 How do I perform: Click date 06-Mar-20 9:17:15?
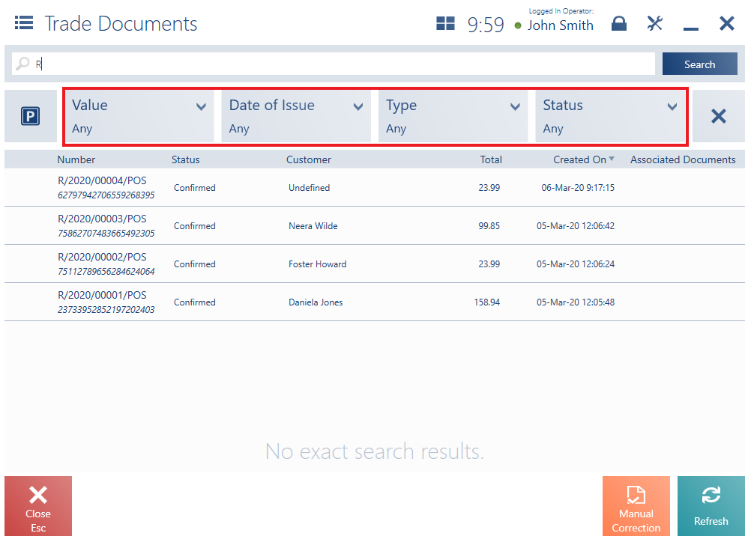point(578,187)
